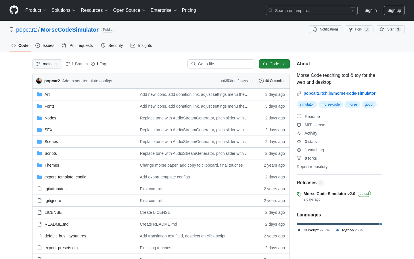Switch to the Code tab
This screenshot has width=414, height=259.
pyautogui.click(x=20, y=45)
